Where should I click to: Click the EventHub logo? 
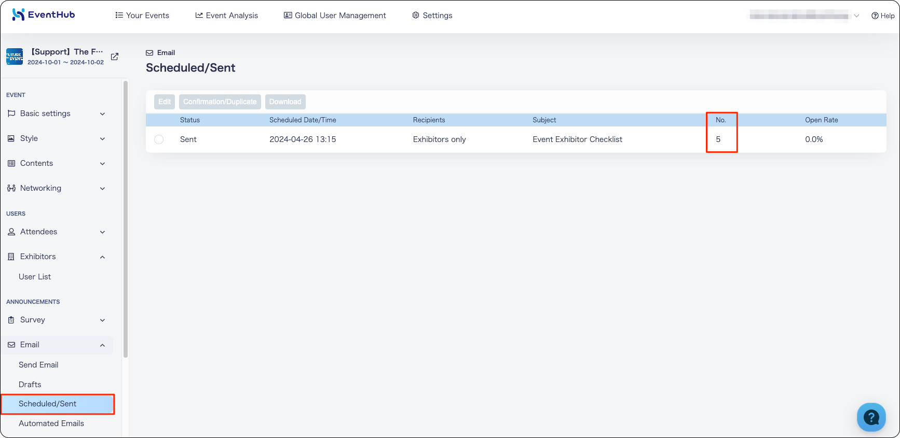[x=44, y=15]
